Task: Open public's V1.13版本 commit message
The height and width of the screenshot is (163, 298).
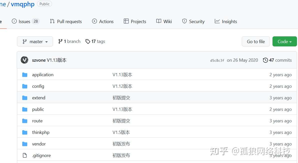Action: pyautogui.click(x=122, y=109)
